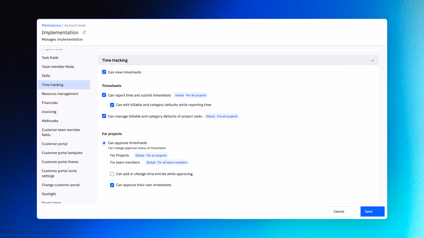
Task: Toggle Can report time and submit timesheets
Action: pos(104,95)
